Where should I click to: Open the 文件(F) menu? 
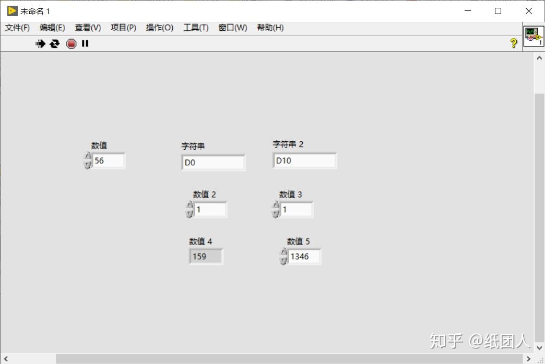click(x=17, y=28)
